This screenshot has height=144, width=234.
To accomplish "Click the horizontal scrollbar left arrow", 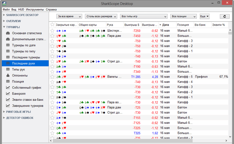I will (51, 140).
